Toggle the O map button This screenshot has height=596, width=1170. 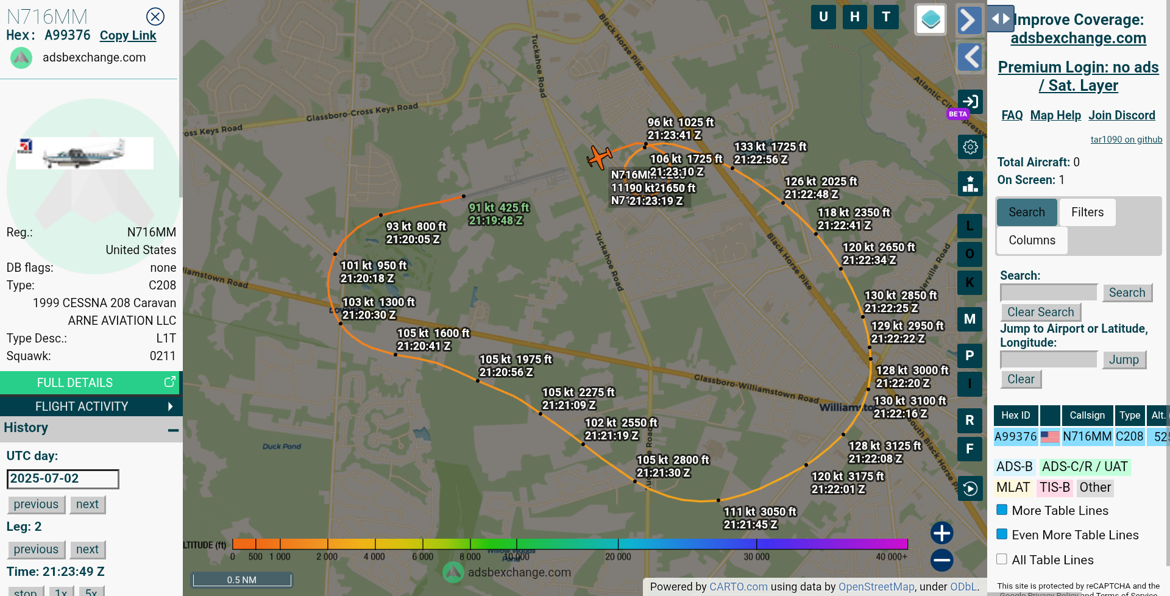point(970,254)
